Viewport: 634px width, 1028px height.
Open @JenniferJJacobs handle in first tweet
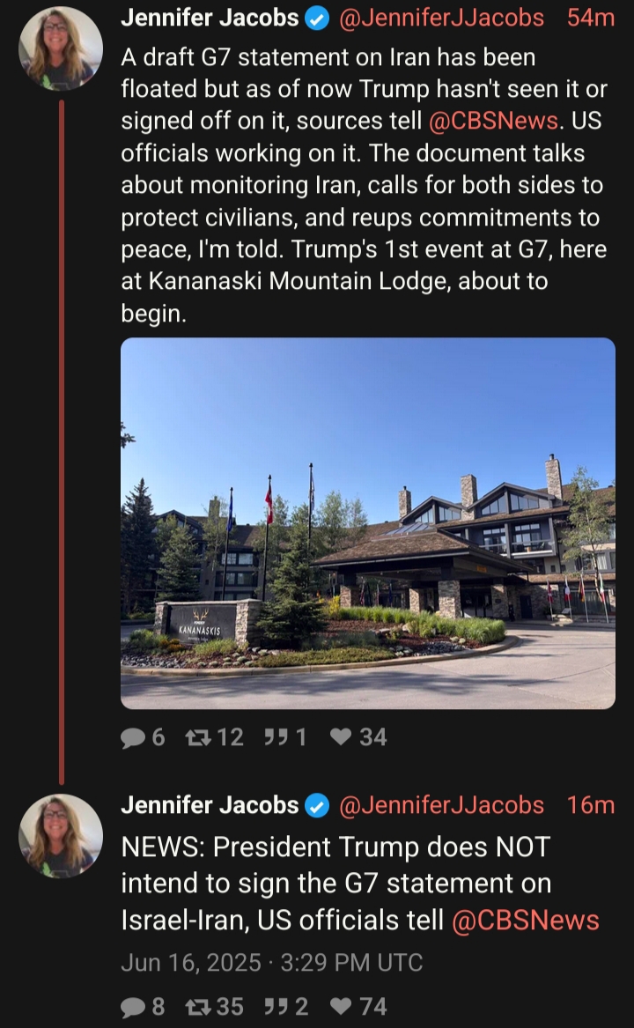click(x=441, y=18)
